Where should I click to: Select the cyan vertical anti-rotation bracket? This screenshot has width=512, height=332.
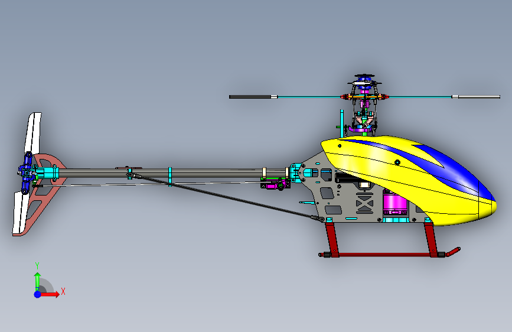point(342,123)
